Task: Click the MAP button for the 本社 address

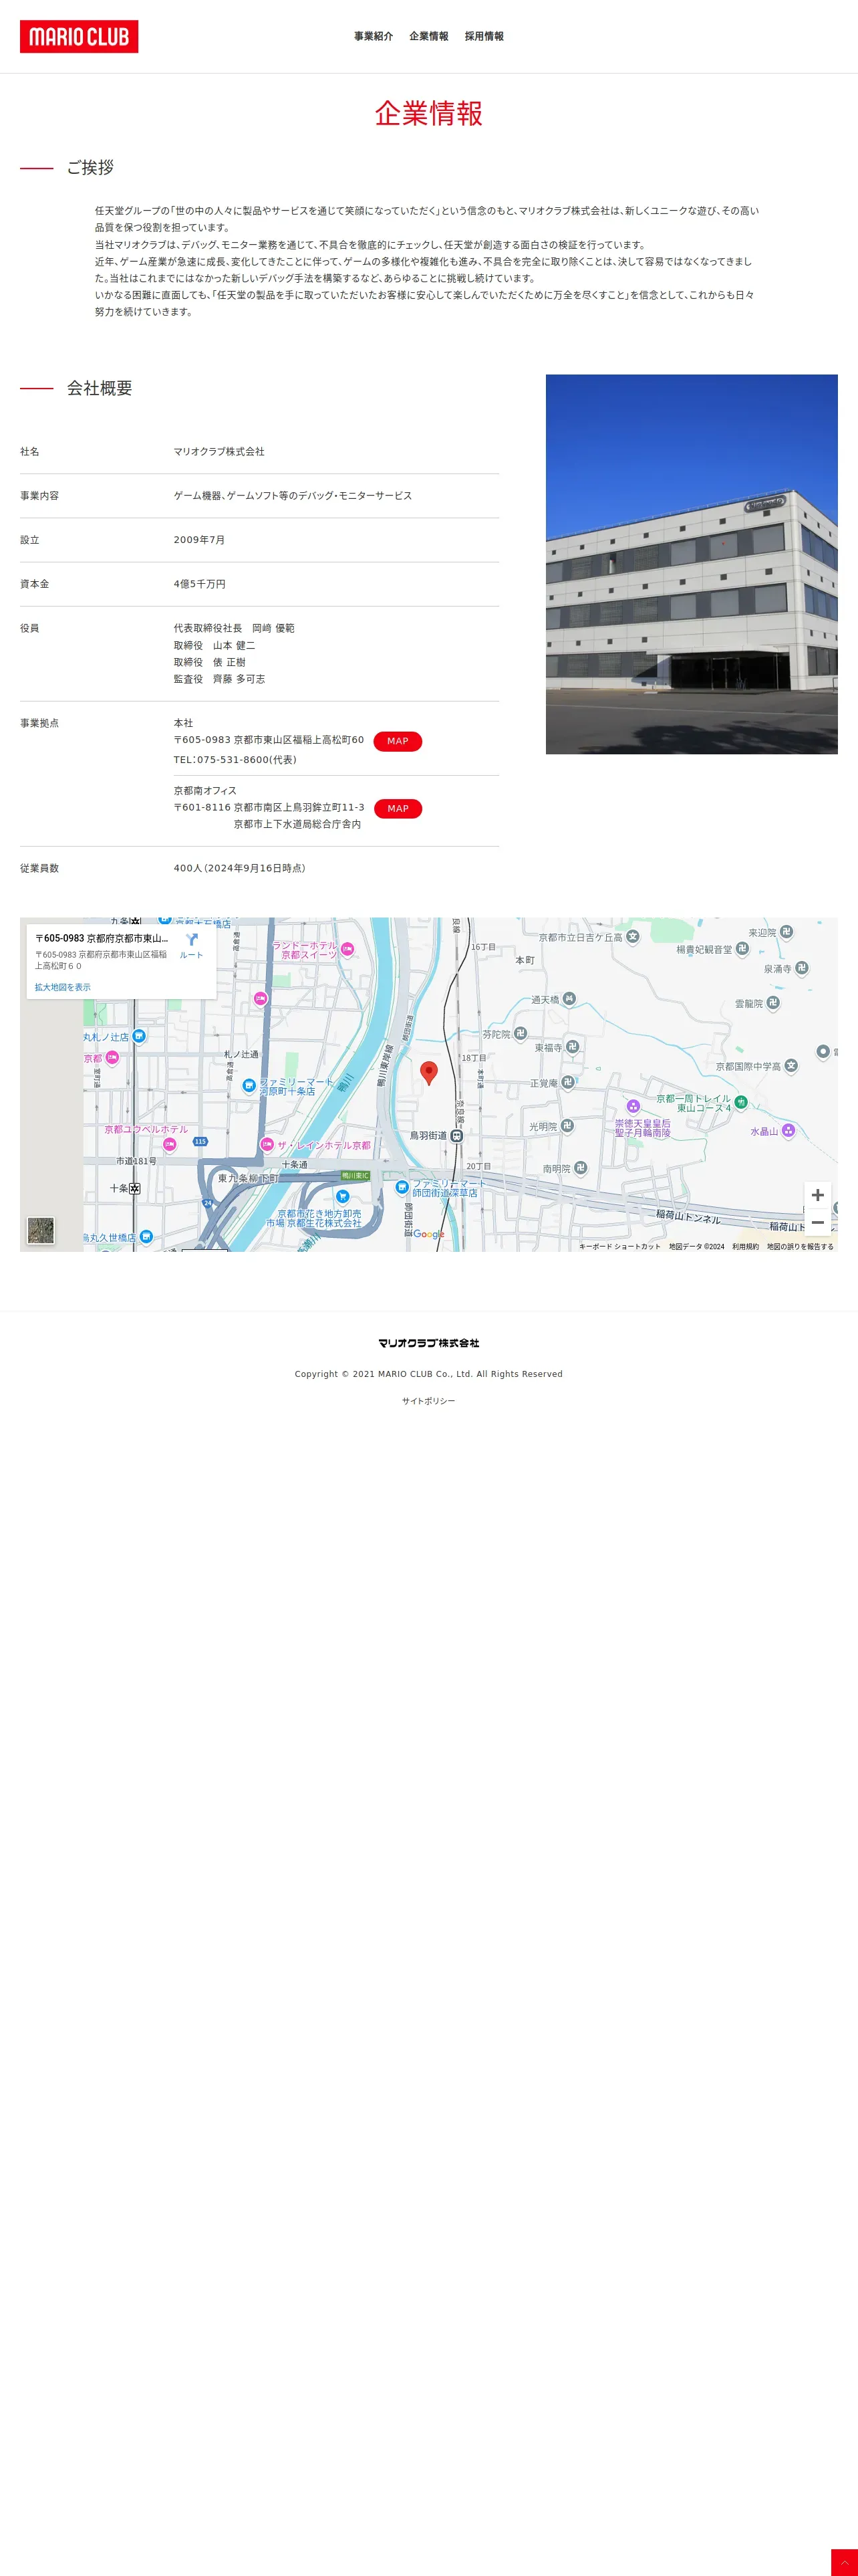Action: 398,741
